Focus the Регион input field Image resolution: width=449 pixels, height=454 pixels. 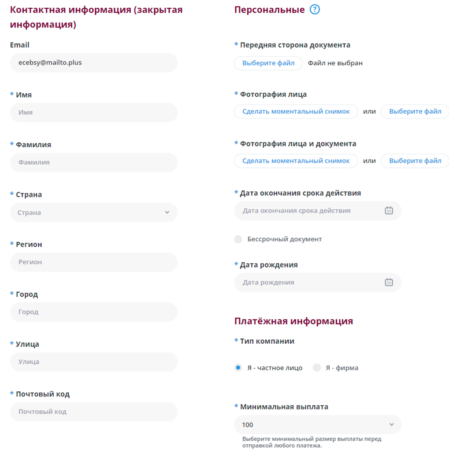(94, 262)
